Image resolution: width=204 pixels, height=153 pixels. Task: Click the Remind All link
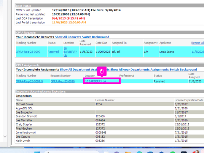197,43
